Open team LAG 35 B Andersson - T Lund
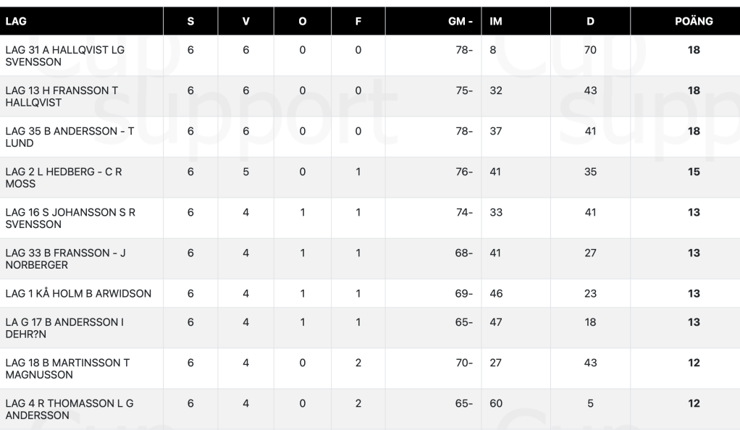Screen dimensions: 740x430 (70, 137)
